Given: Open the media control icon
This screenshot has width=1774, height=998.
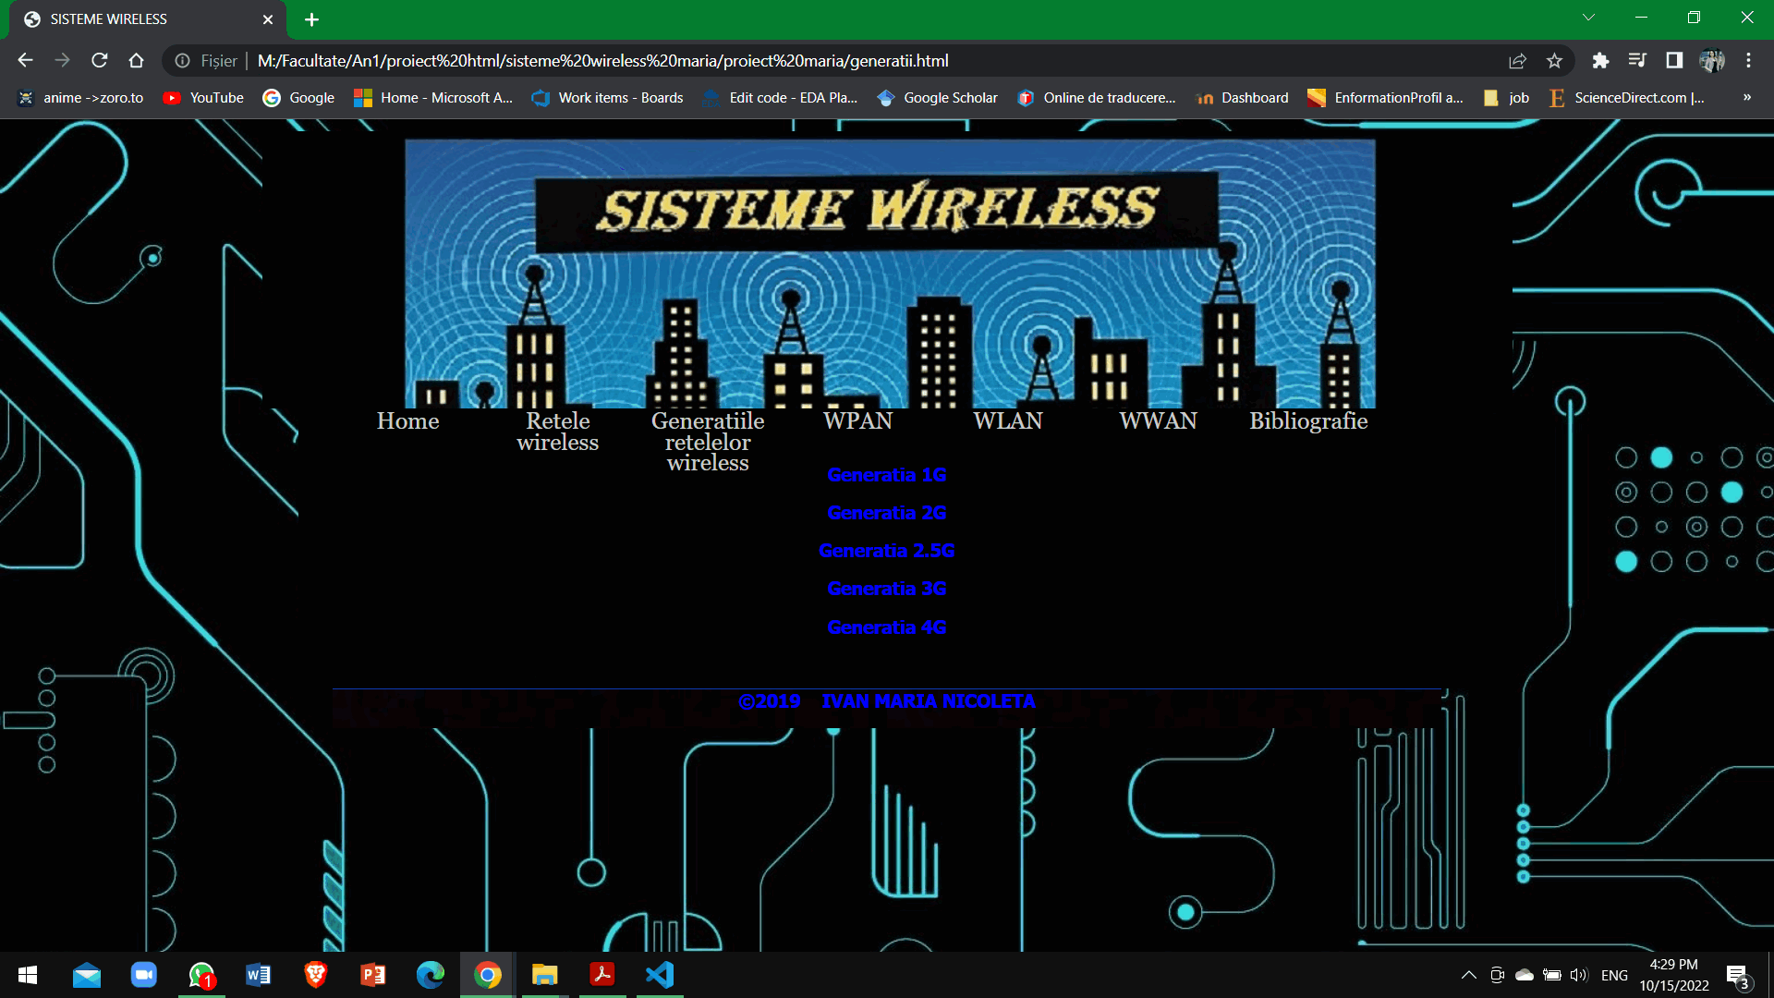Looking at the screenshot, I should [x=1637, y=61].
